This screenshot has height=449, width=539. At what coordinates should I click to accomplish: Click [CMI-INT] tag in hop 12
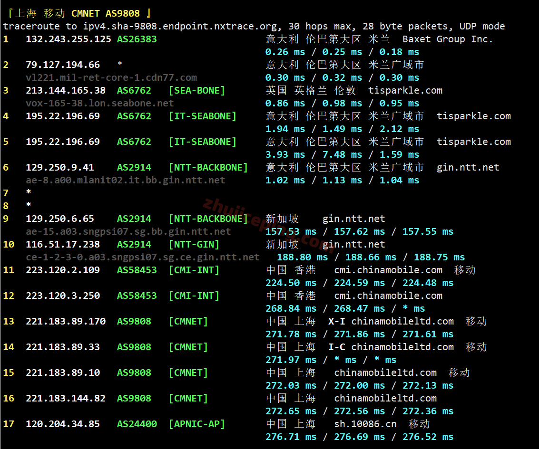point(194,296)
